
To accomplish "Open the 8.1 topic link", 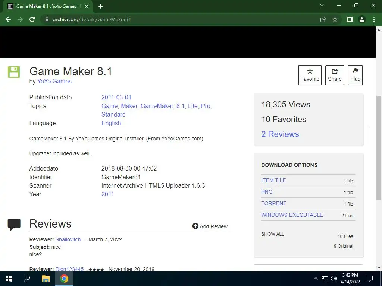I will pos(181,106).
